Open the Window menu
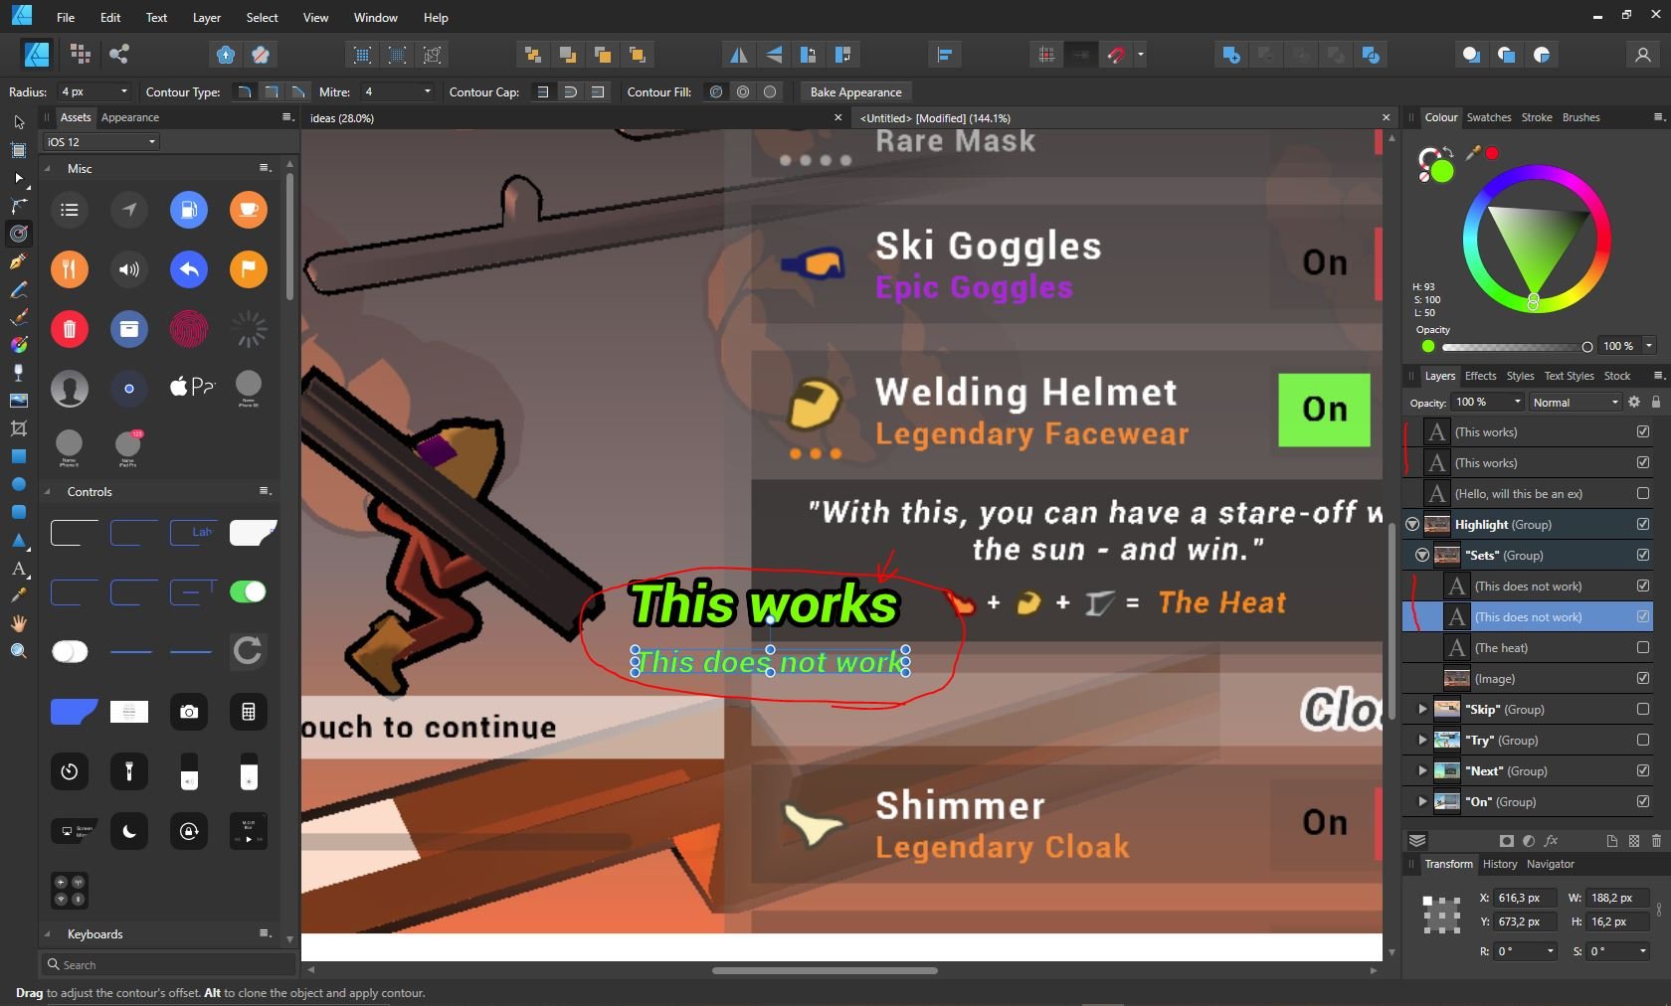This screenshot has width=1671, height=1006. pyautogui.click(x=374, y=17)
